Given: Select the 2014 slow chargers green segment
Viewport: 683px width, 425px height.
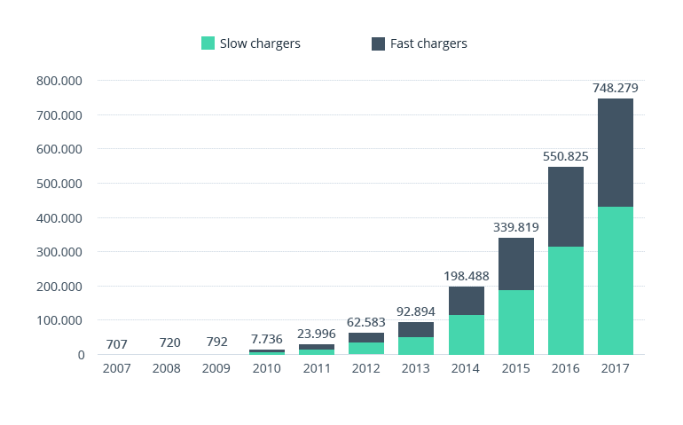Looking at the screenshot, I should click(x=466, y=334).
